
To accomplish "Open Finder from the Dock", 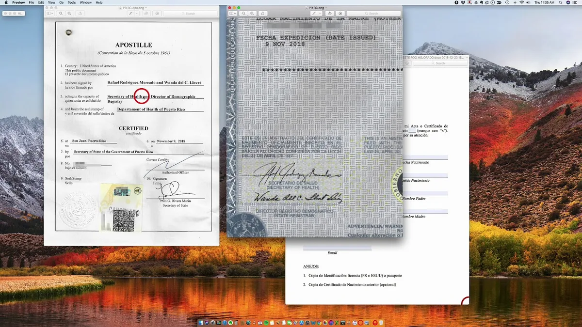I will point(201,323).
